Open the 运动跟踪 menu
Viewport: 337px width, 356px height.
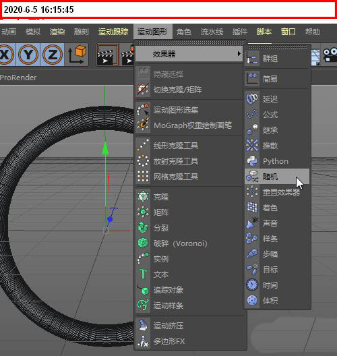click(x=113, y=32)
